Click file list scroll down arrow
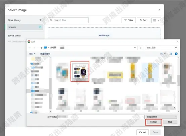 tap(179, 112)
